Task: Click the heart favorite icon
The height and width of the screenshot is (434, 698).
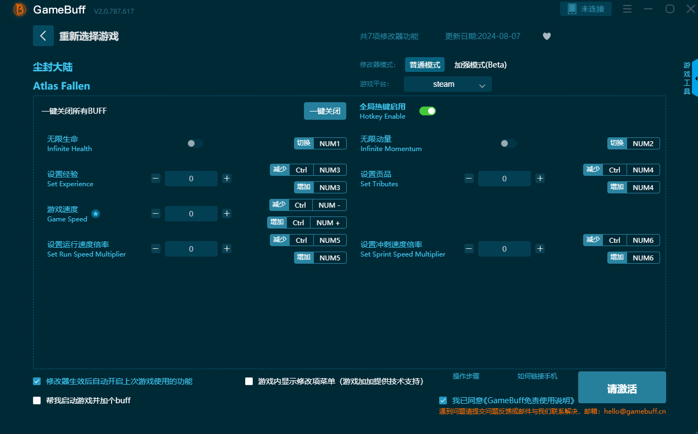Action: click(547, 36)
